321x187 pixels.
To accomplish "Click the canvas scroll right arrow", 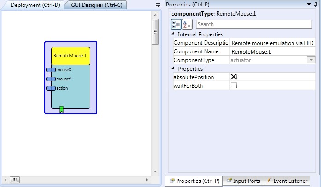I will [x=147, y=180].
